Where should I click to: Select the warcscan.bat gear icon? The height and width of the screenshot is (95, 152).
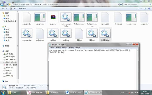pos(27,33)
